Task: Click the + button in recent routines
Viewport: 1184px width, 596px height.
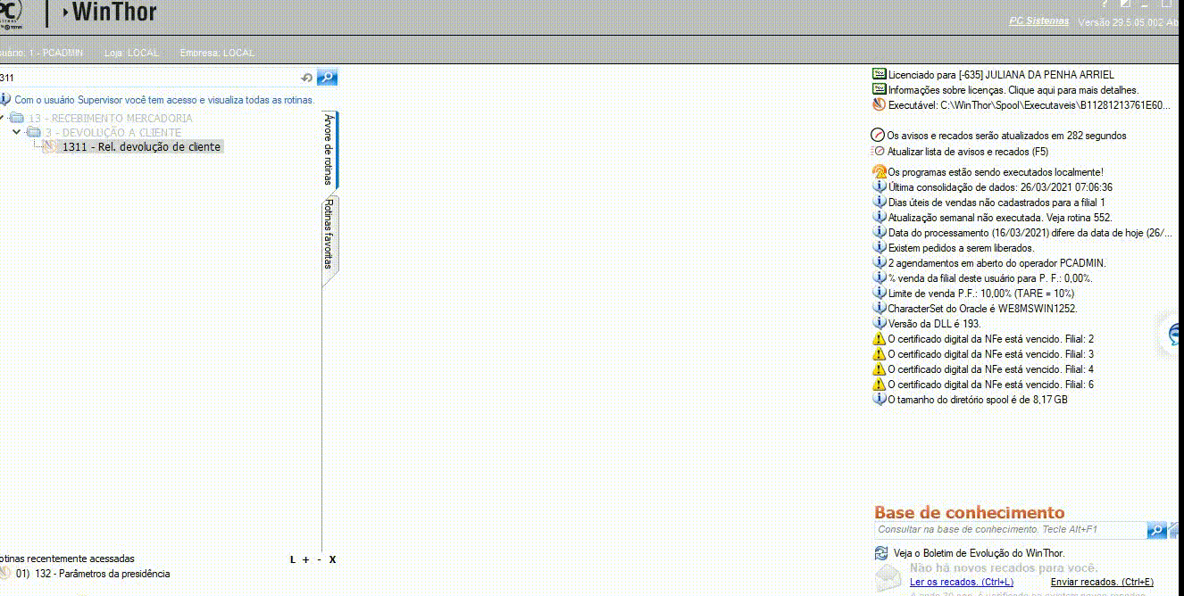Action: [306, 559]
